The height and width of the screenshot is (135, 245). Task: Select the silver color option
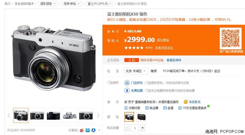129,117
